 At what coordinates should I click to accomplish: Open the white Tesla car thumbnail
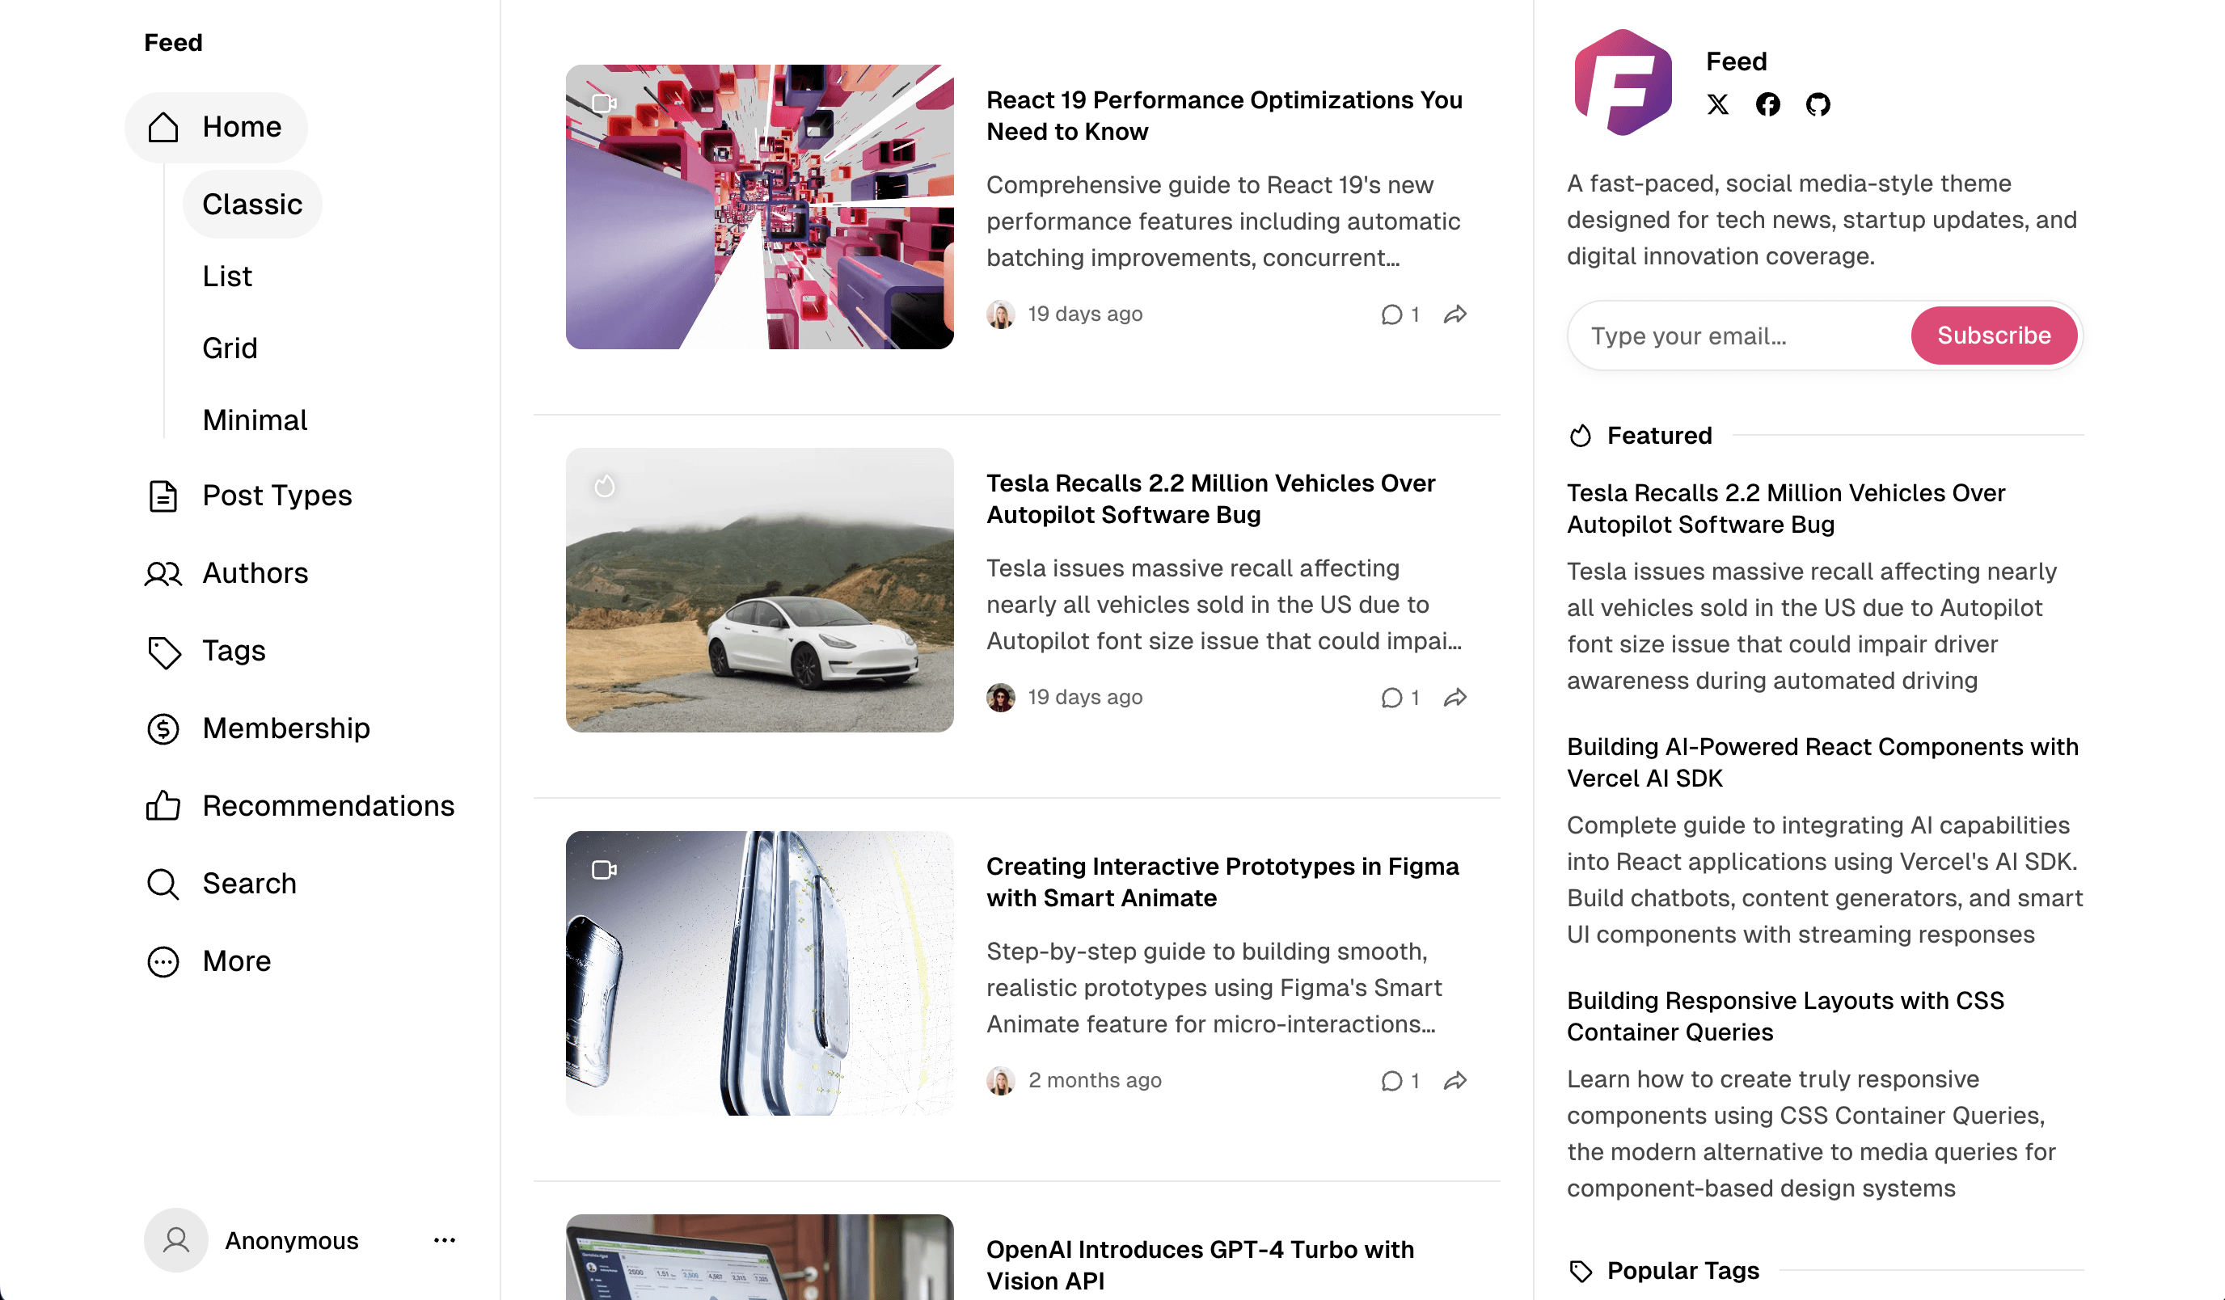tap(759, 590)
